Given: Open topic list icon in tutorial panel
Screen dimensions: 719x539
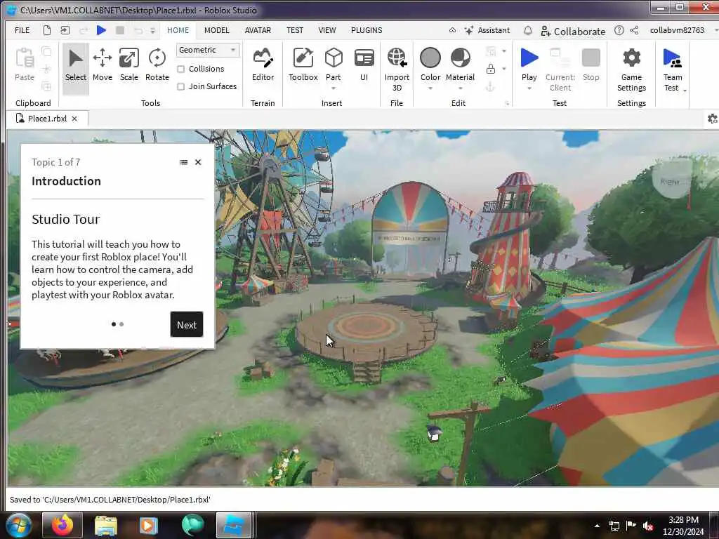Looking at the screenshot, I should pos(183,162).
